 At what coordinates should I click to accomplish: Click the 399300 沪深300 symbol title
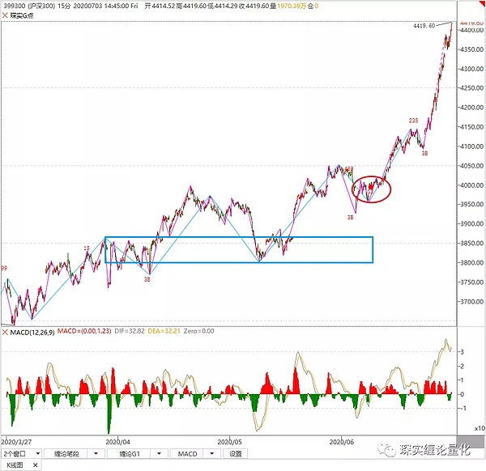29,5
